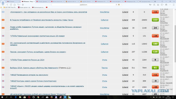The width and height of the screenshot is (176, 99).
Task: Open topic ЦБ напечатает триллион рублей
Action: click(x=38, y=94)
